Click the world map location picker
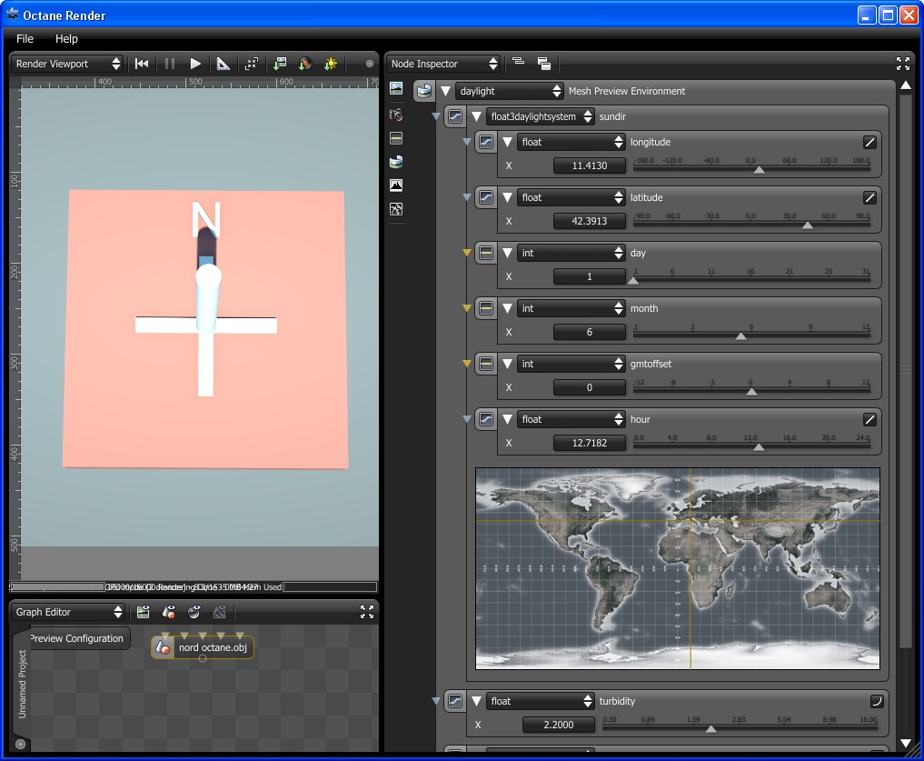Viewport: 924px width, 761px height. pyautogui.click(x=678, y=568)
